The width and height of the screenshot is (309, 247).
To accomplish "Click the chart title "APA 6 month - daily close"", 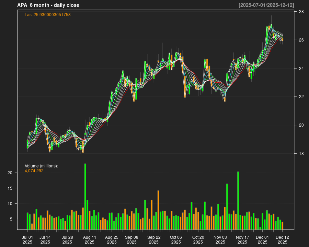I will coord(48,5).
